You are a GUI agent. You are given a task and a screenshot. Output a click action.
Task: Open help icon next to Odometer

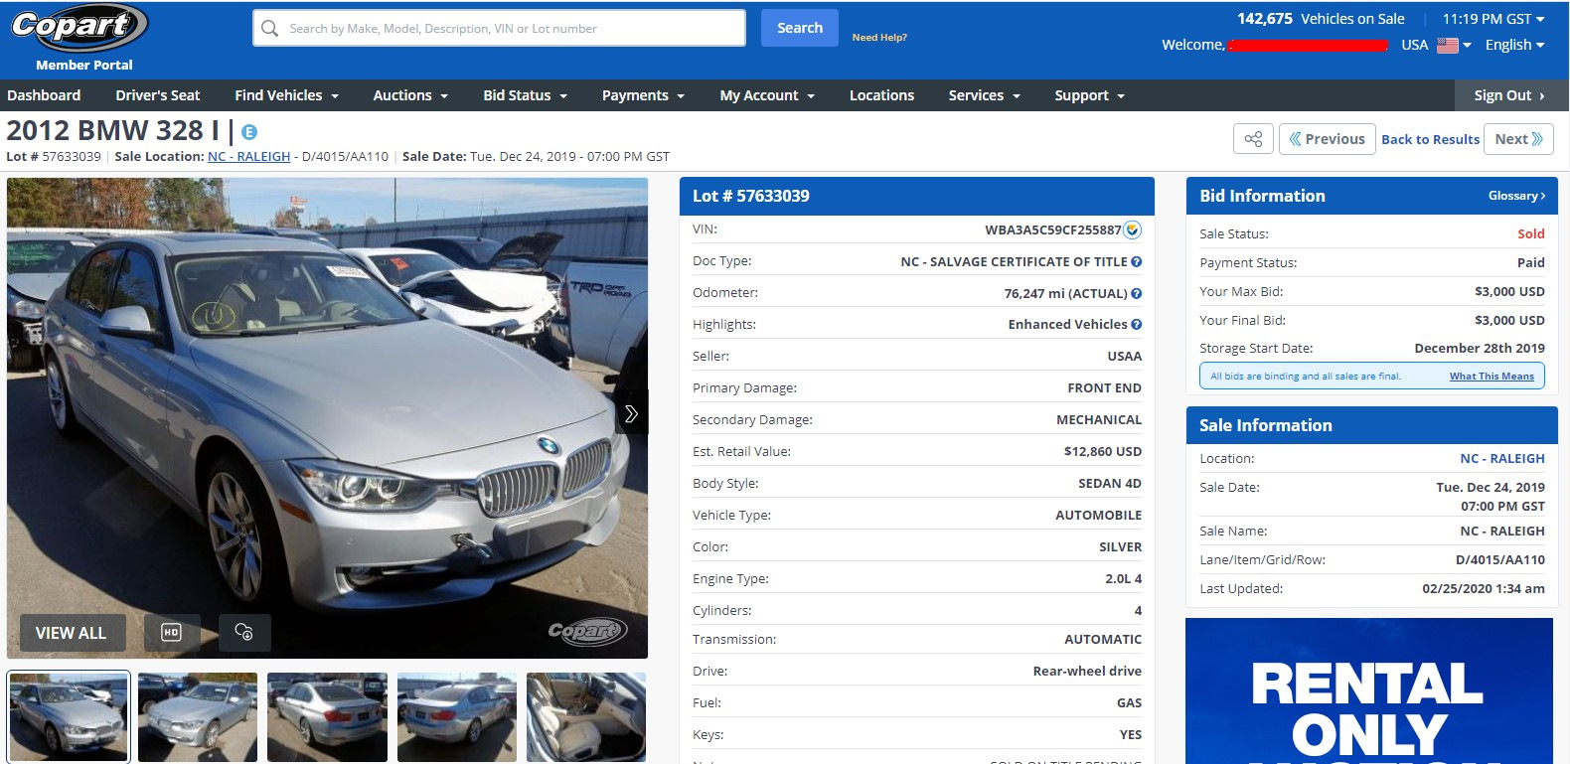(x=1137, y=293)
